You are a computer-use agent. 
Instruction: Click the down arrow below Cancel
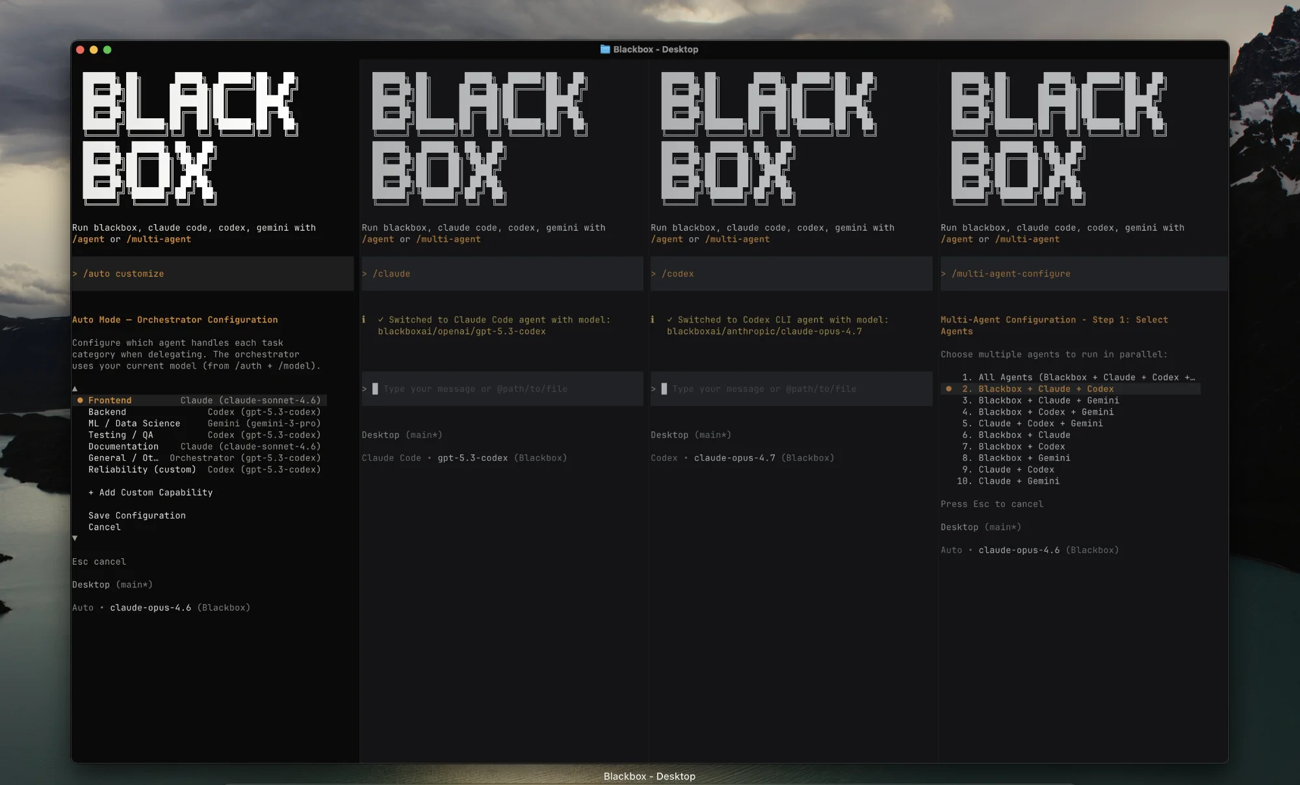tap(75, 538)
